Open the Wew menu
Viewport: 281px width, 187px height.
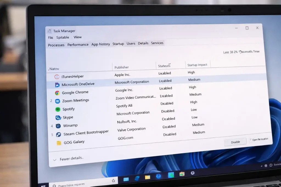(78, 37)
